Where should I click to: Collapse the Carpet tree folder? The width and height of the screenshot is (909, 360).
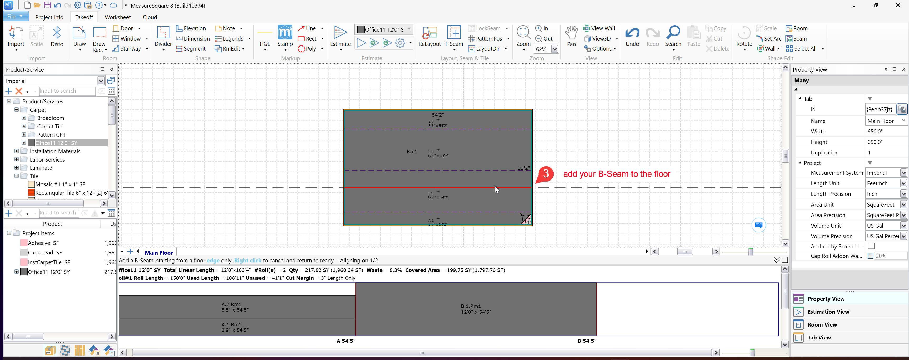tap(17, 110)
